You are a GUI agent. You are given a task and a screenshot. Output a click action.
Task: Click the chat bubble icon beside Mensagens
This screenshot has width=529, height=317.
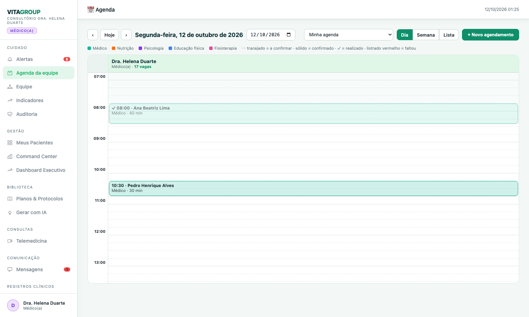(x=10, y=269)
